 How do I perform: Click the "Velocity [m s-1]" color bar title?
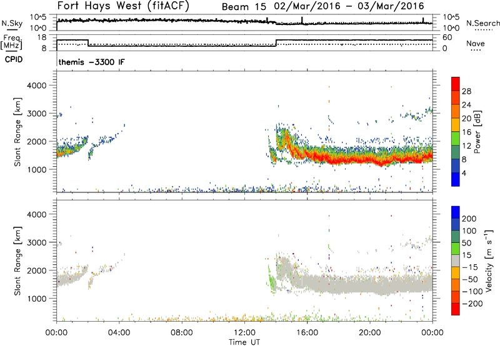pyautogui.click(x=489, y=260)
